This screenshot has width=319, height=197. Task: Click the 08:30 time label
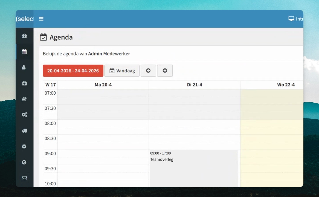tap(50, 138)
